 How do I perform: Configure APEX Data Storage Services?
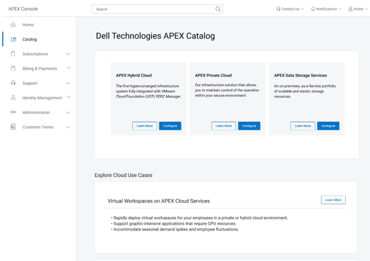click(x=328, y=126)
